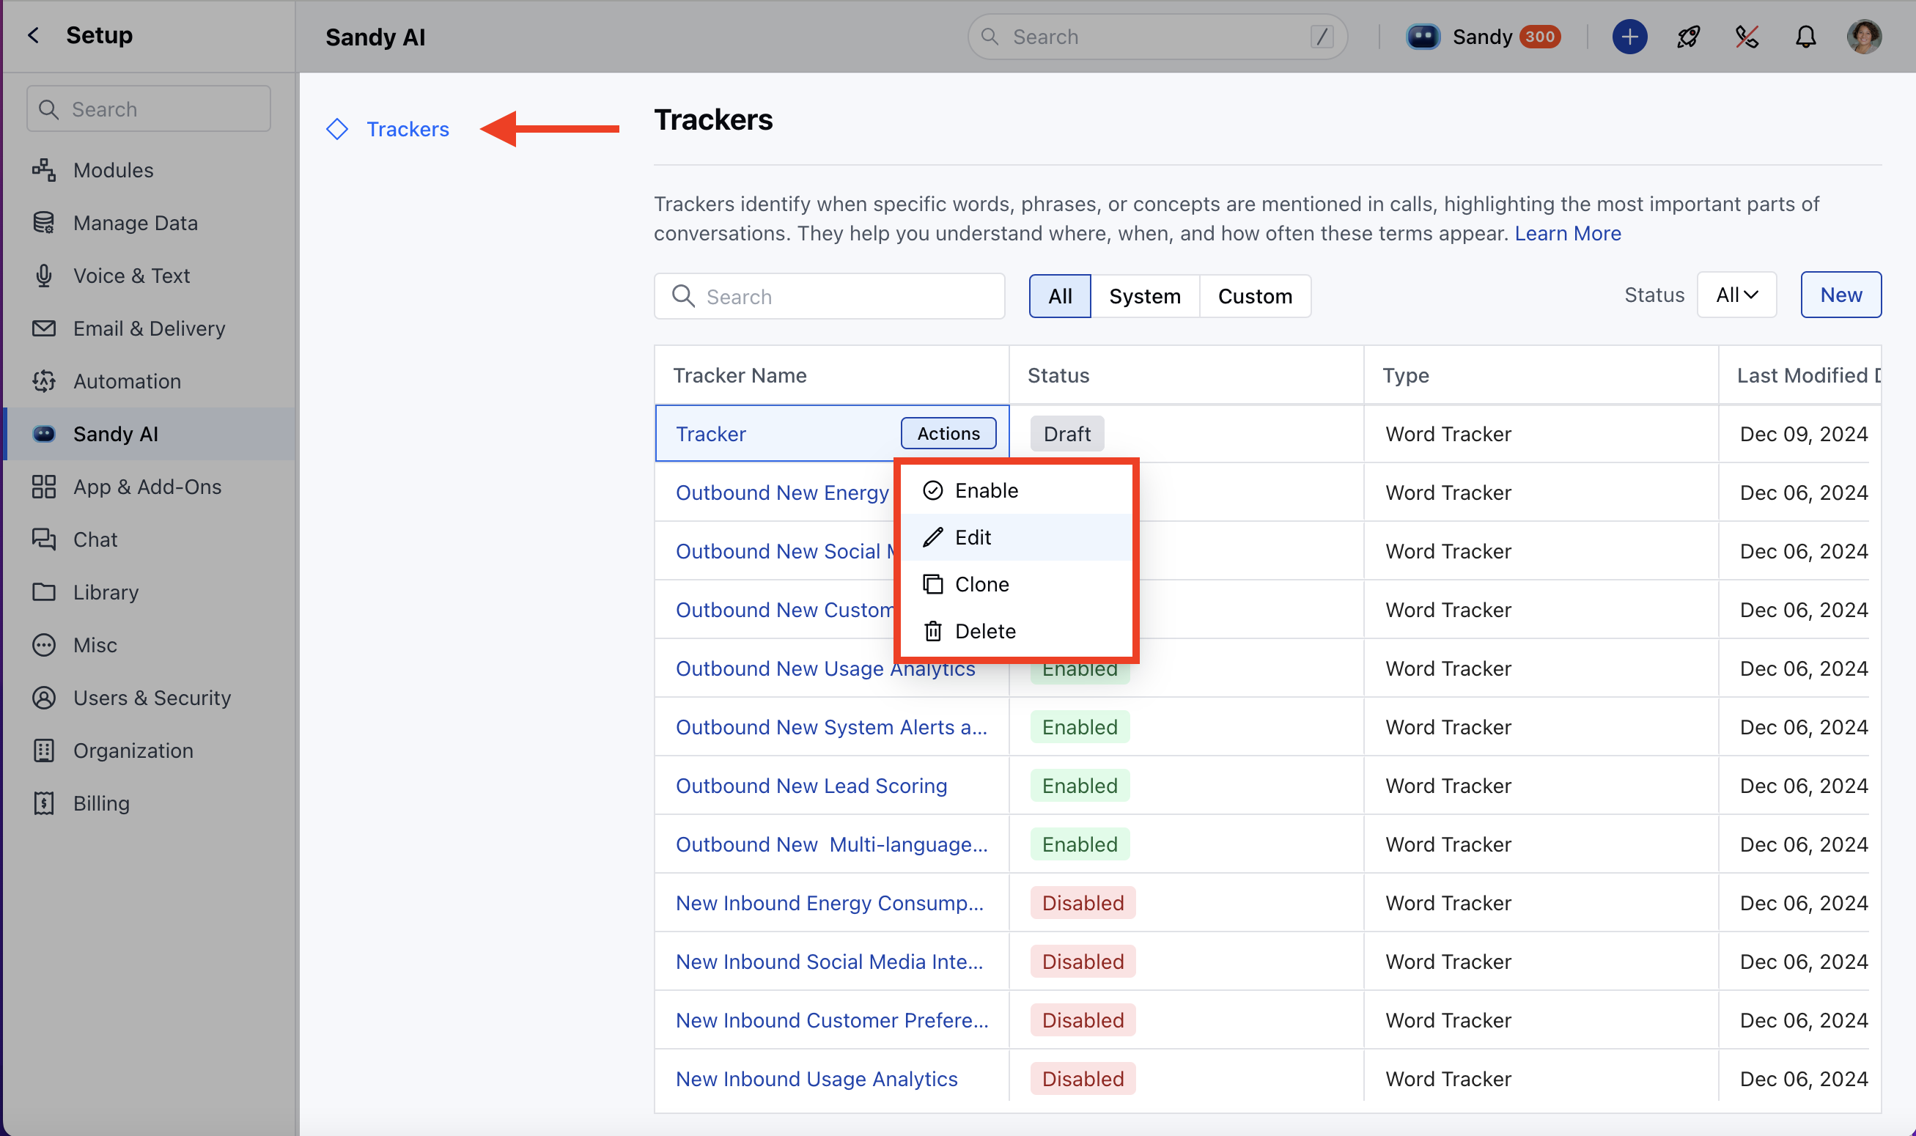The width and height of the screenshot is (1916, 1136).
Task: Open Actions dropdown for Tracker row
Action: click(x=948, y=433)
